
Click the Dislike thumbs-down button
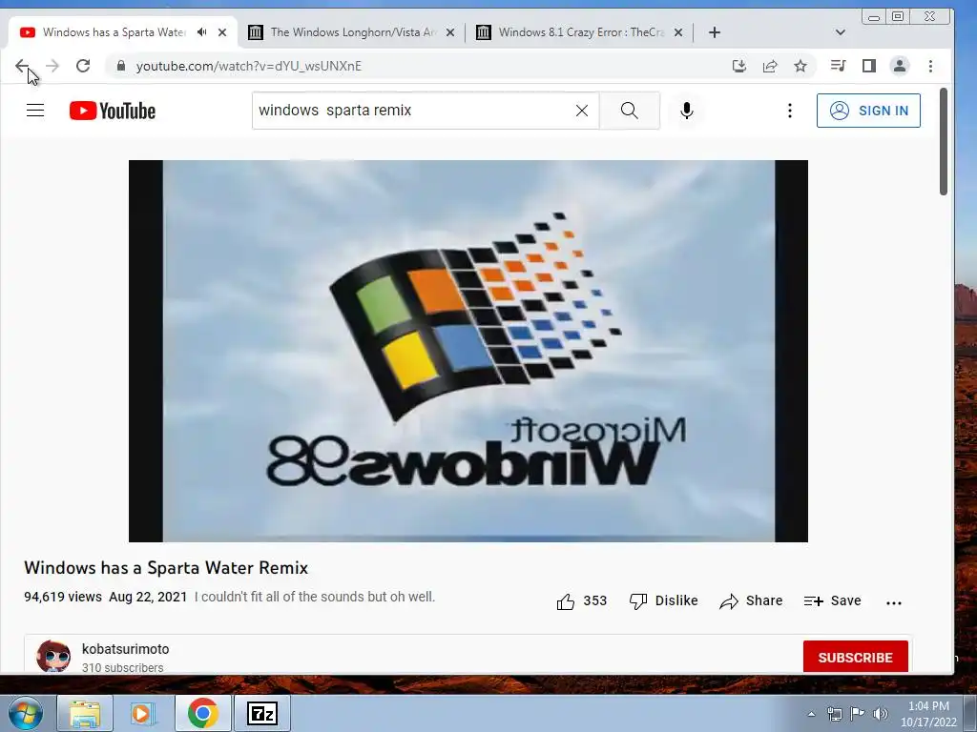tap(664, 600)
